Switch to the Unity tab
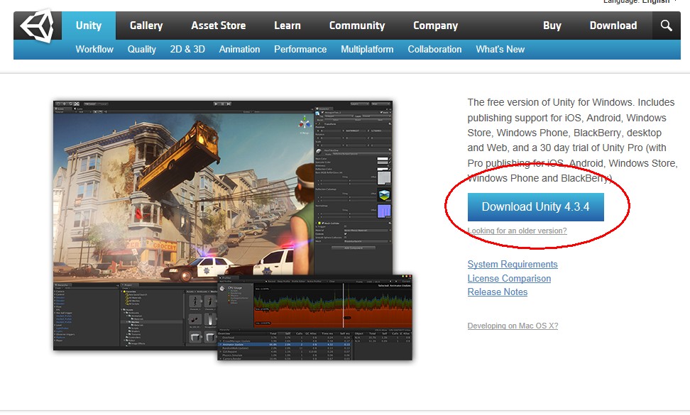 pyautogui.click(x=89, y=26)
